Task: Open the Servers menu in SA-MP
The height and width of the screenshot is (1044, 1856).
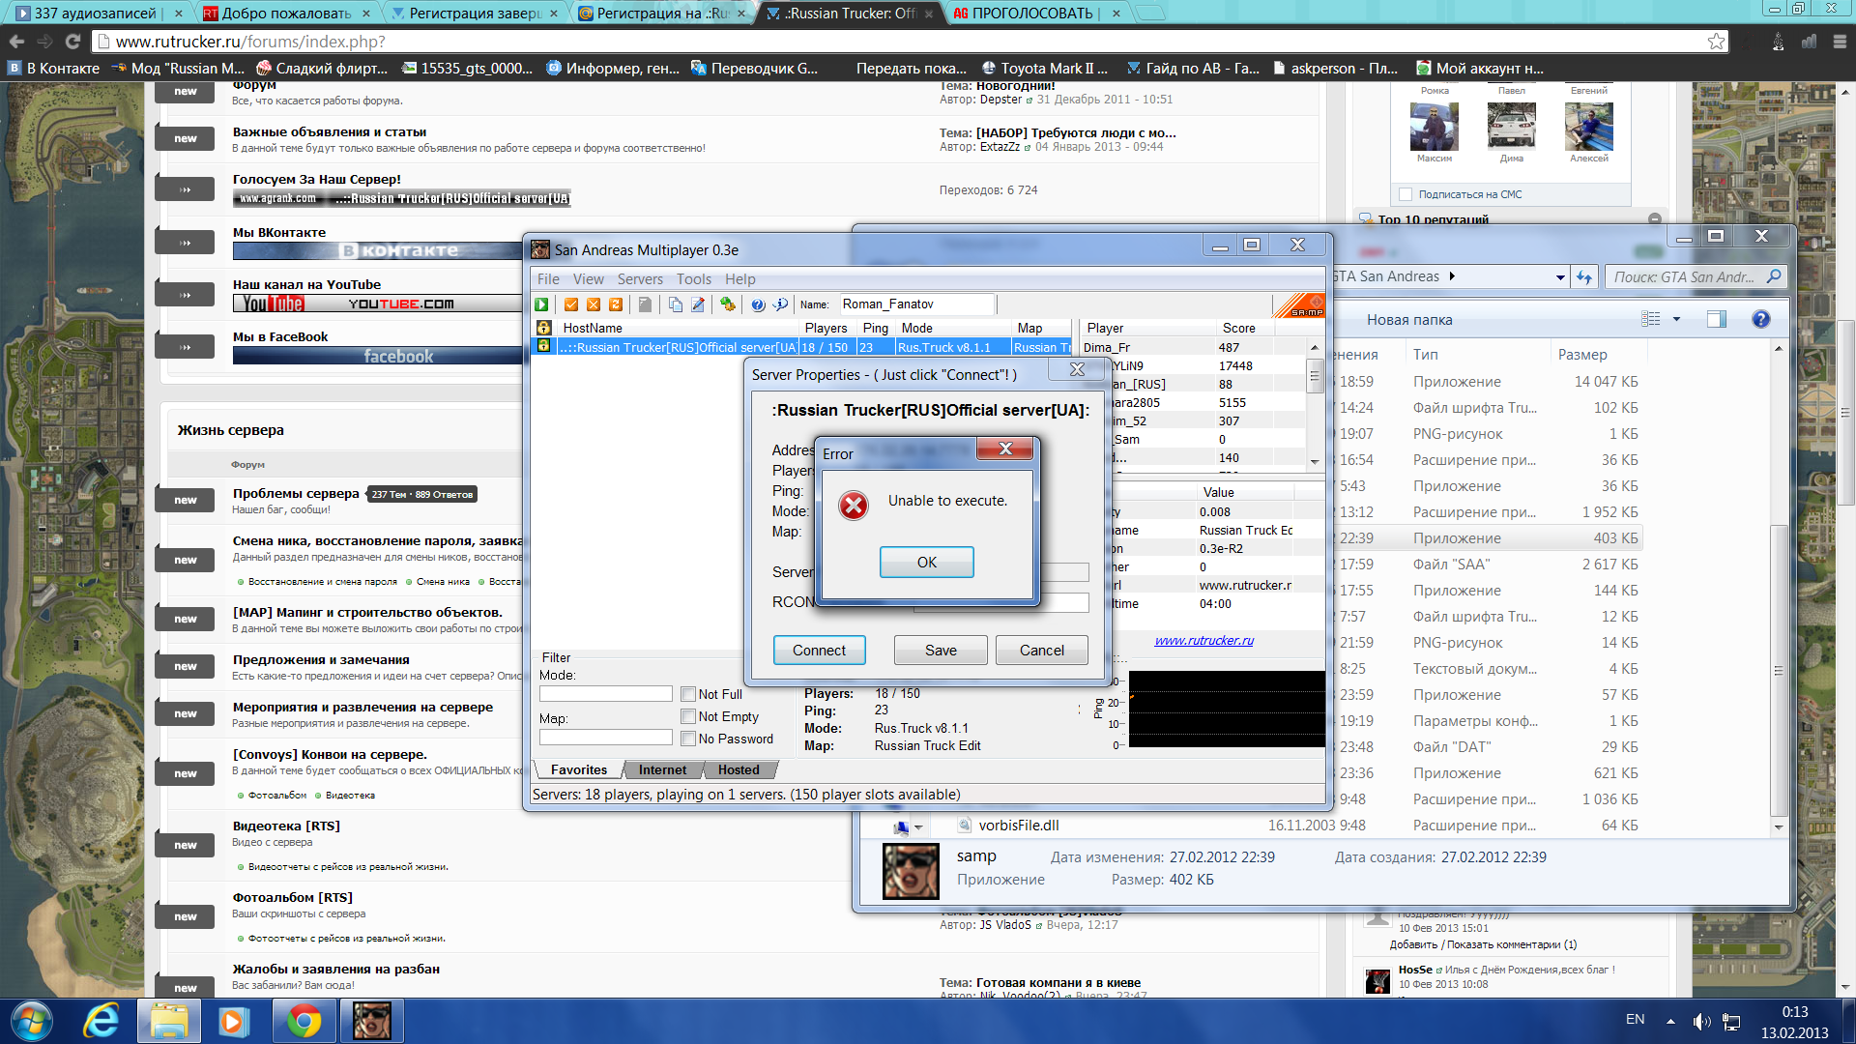Action: 640,279
